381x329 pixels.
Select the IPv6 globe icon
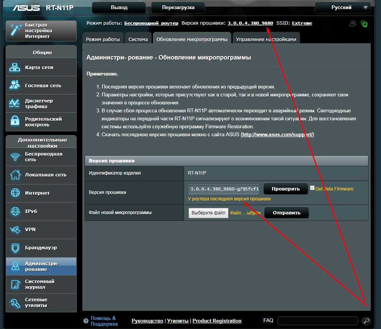pos(15,211)
